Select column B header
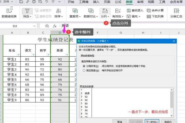The width and height of the screenshot is (185, 123). [x=28, y=33]
